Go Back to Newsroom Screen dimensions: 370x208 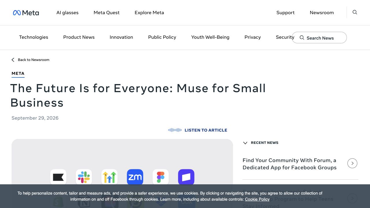tap(34, 60)
